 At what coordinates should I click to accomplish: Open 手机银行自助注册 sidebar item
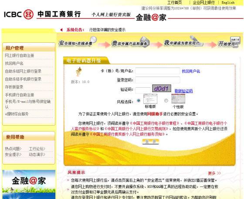coord(20,95)
